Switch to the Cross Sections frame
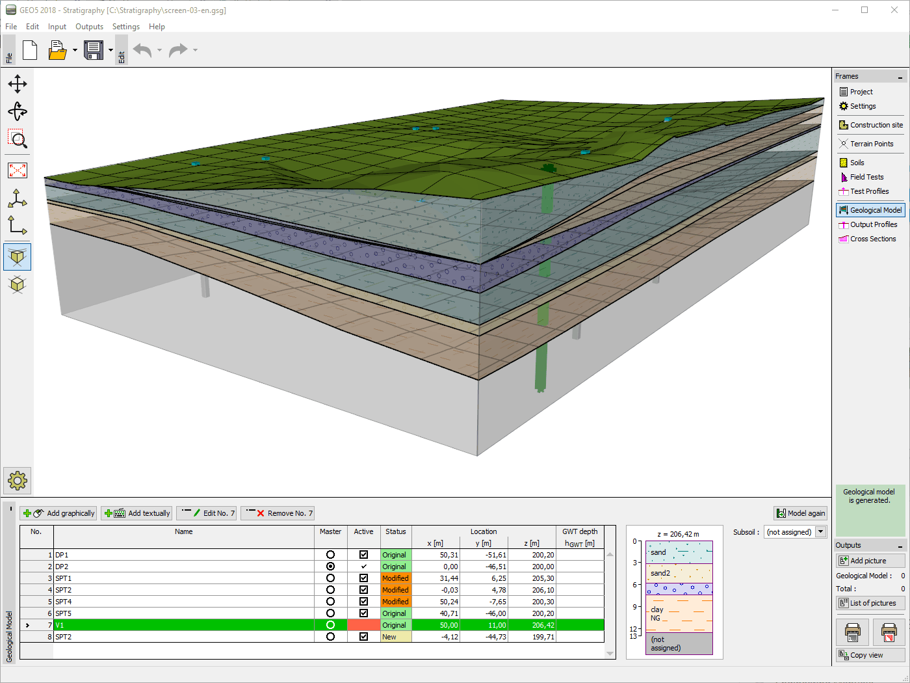This screenshot has height=683, width=910. coord(870,238)
